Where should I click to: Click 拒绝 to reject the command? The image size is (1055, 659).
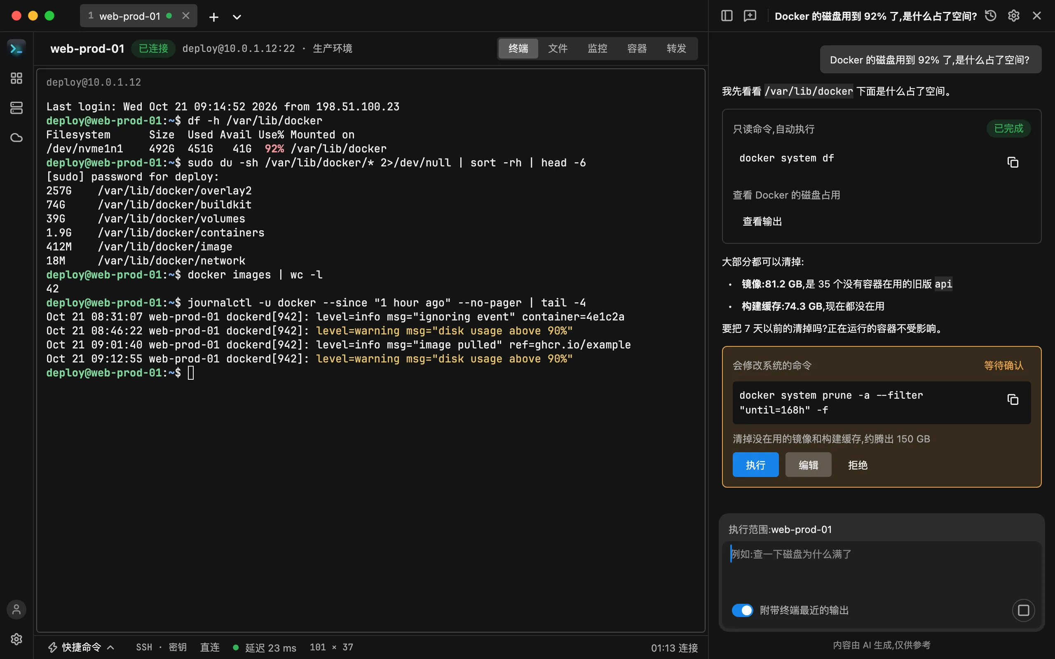pos(858,465)
